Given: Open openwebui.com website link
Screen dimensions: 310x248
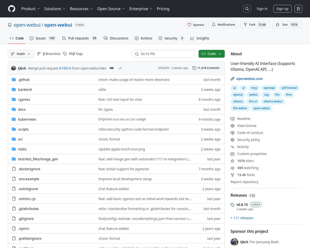Looking at the screenshot, I should (249, 79).
